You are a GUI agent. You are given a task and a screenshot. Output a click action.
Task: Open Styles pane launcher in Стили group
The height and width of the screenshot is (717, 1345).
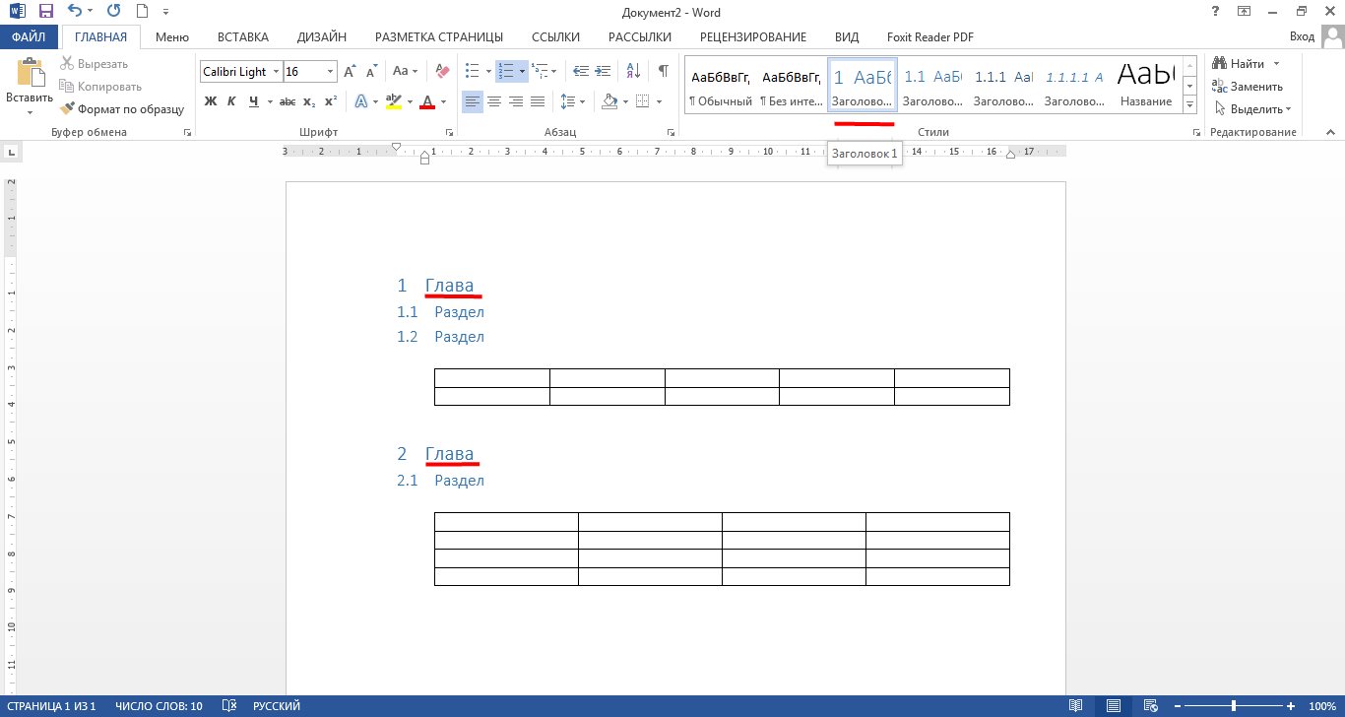[1196, 132]
